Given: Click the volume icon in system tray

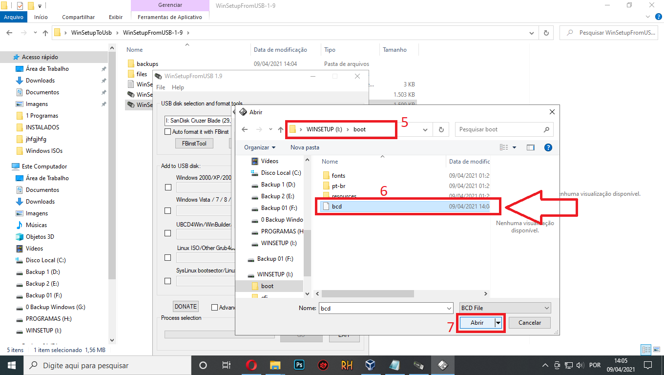Looking at the screenshot, I should pos(580,365).
